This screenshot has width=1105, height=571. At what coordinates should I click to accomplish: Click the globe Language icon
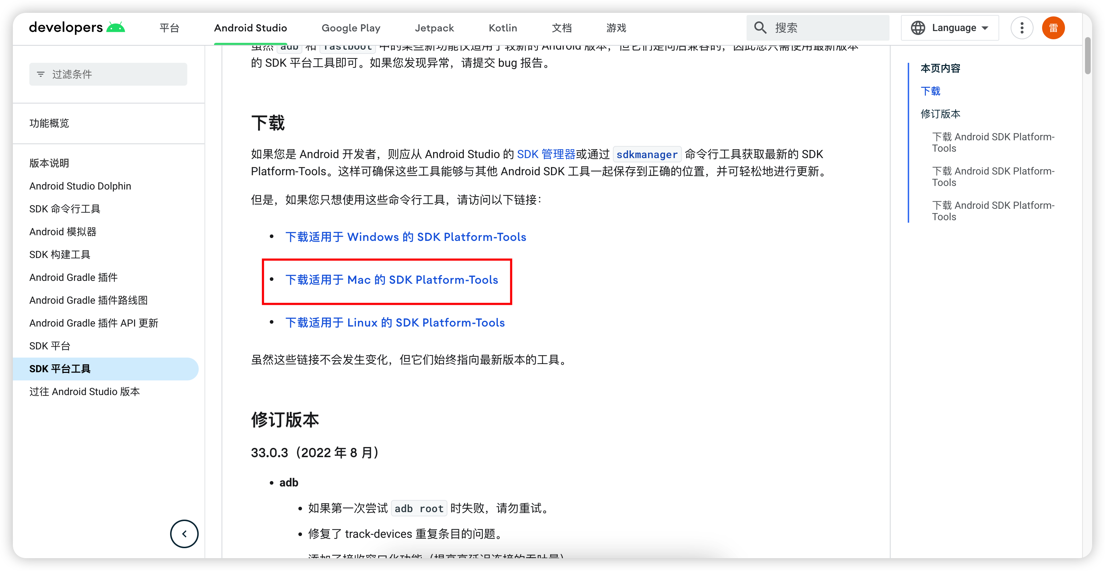[x=917, y=28]
